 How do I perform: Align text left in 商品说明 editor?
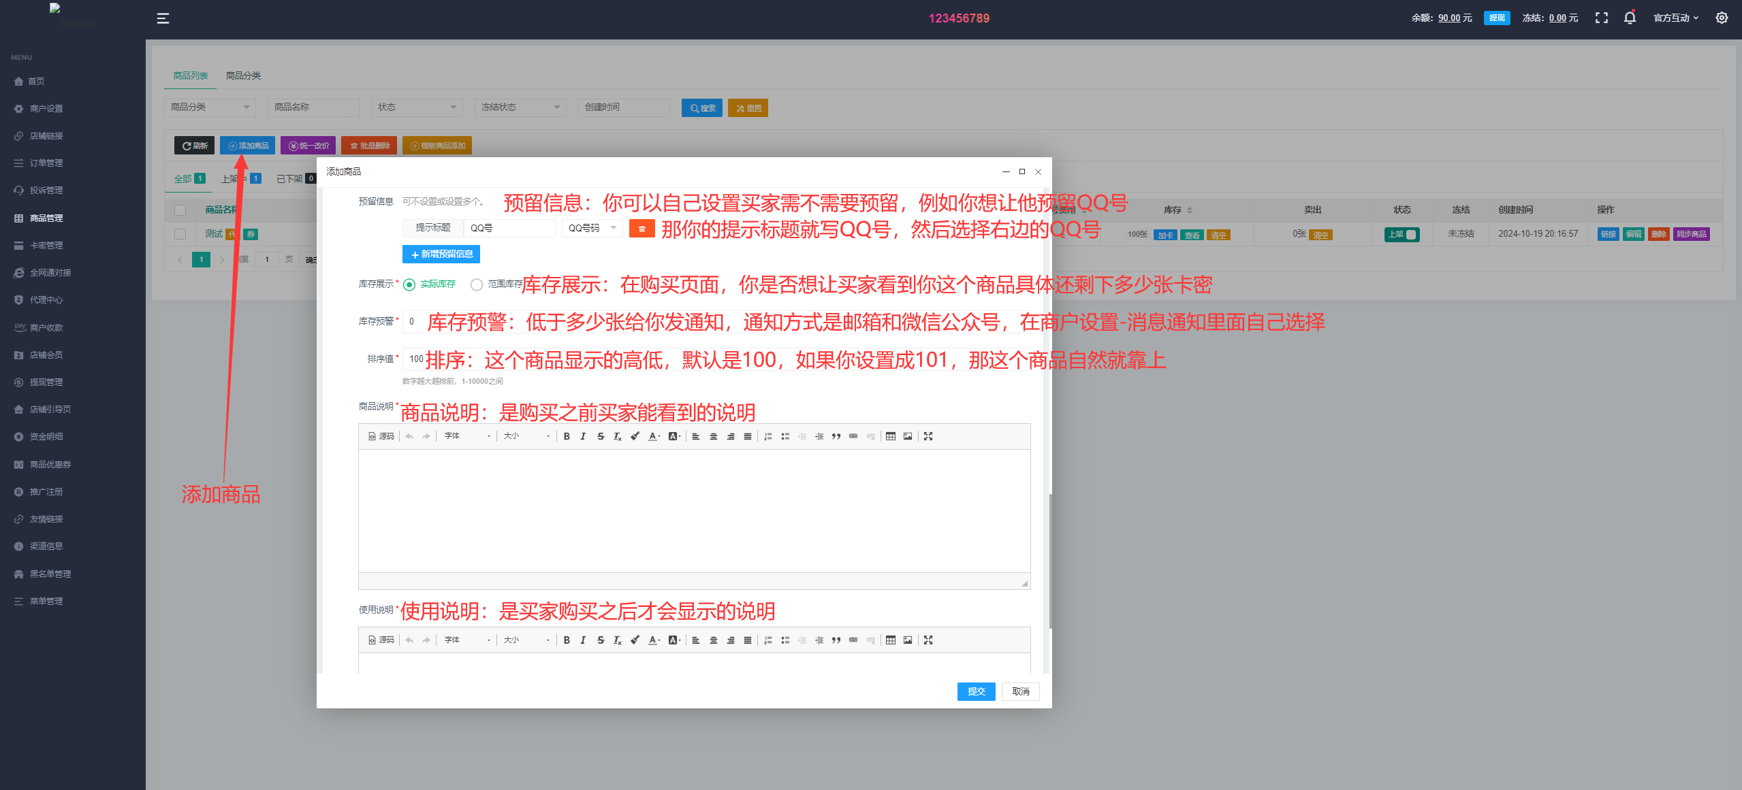click(x=696, y=436)
